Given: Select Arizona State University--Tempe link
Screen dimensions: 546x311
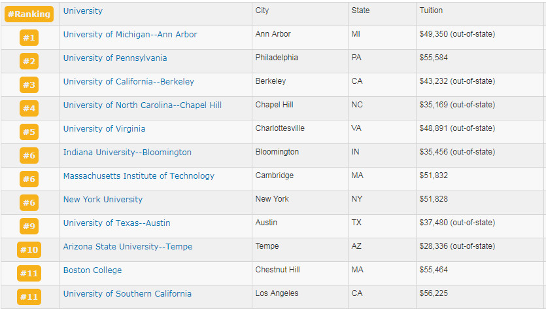Looking at the screenshot, I should coord(128,247).
